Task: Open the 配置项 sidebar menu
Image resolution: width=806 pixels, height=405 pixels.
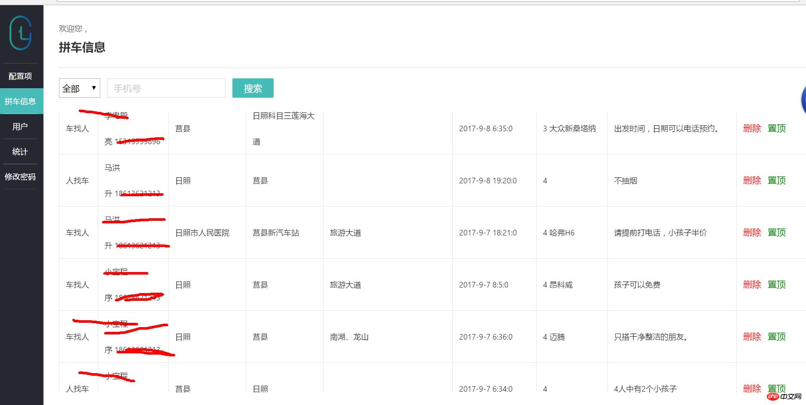Action: coord(20,76)
